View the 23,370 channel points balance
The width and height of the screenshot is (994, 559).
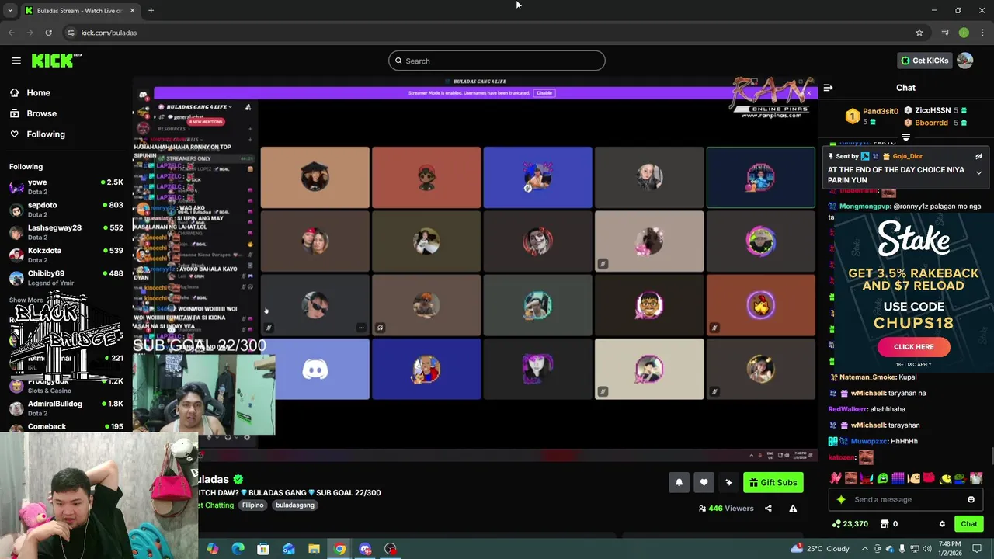point(850,524)
